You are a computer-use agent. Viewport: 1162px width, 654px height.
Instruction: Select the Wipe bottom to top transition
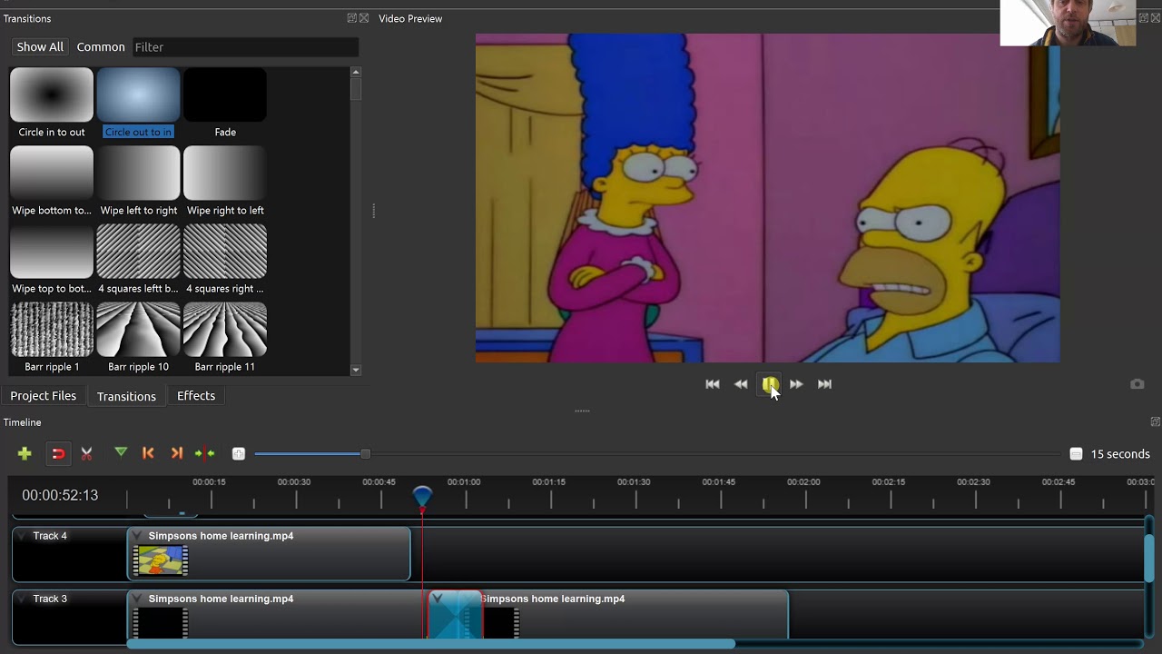(52, 181)
